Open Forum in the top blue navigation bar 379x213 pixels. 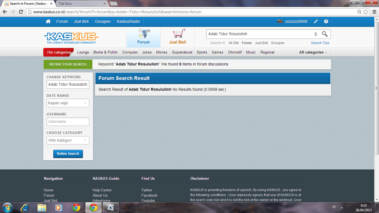click(62, 22)
